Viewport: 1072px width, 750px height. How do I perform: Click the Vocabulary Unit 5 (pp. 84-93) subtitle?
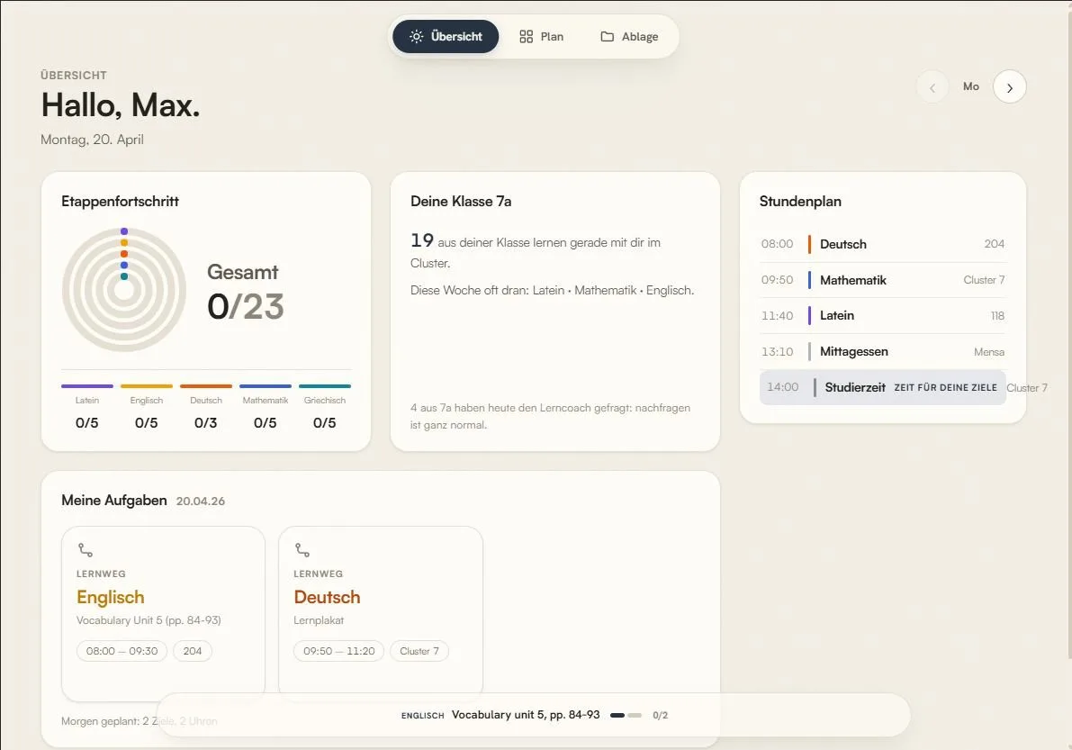tap(149, 620)
